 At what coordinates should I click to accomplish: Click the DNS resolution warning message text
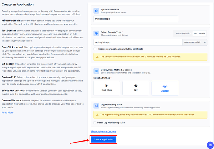pyautogui.click(x=140, y=57)
